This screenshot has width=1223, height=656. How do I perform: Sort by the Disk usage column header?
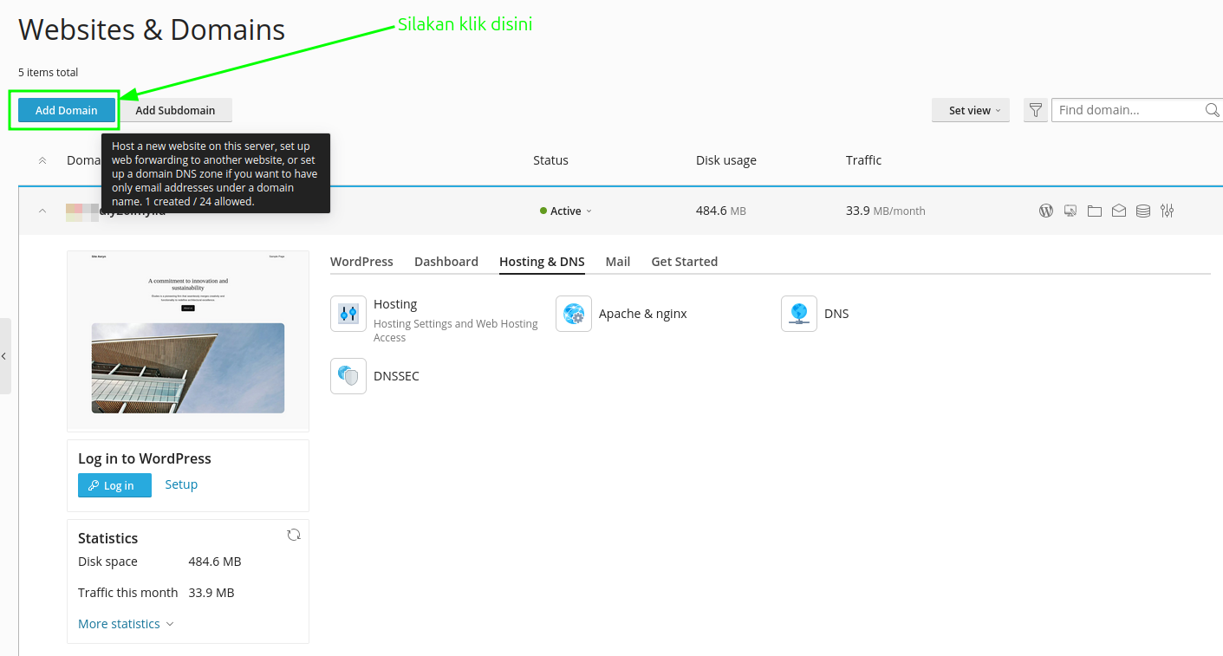[x=726, y=160]
